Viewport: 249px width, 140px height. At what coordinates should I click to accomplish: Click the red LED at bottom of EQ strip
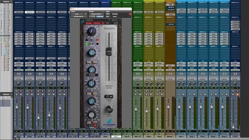point(95,126)
